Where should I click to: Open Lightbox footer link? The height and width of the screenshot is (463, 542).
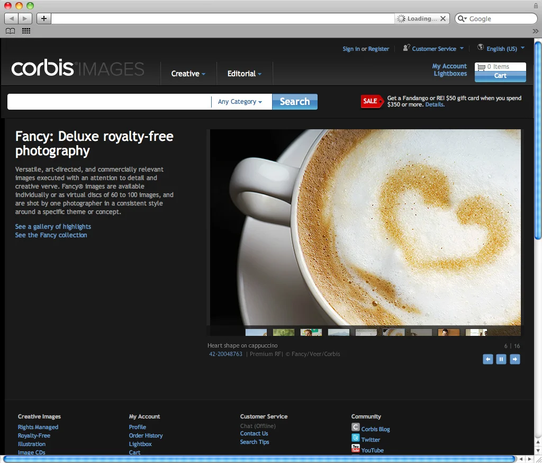(140, 444)
